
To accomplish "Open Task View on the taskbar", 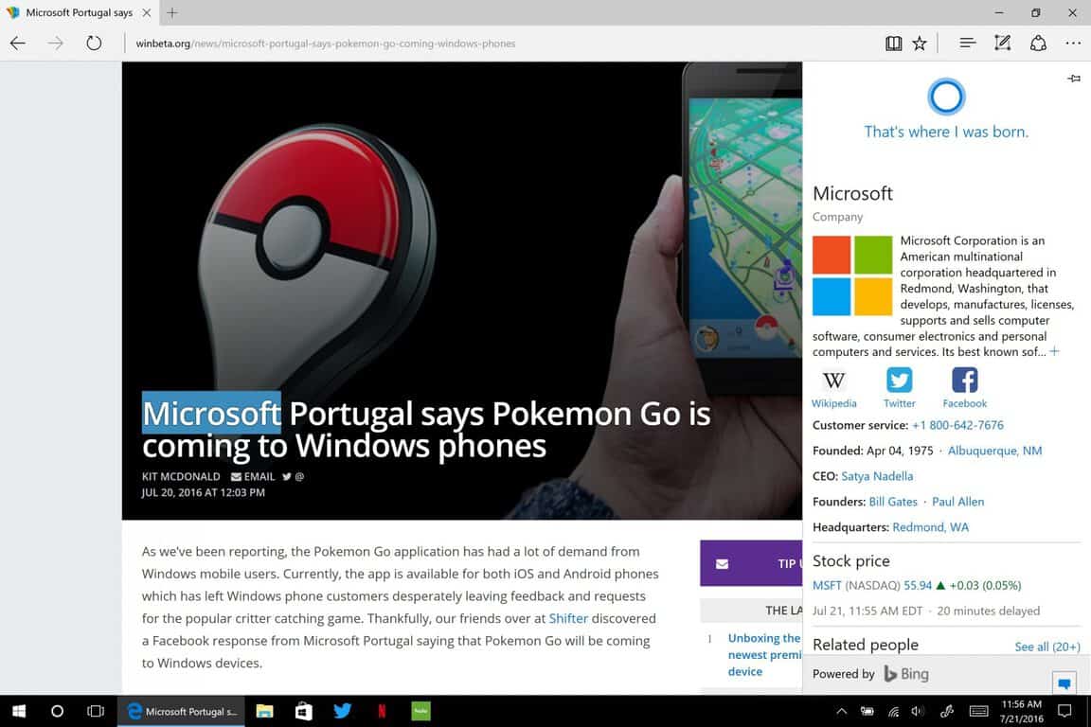I will (x=96, y=711).
